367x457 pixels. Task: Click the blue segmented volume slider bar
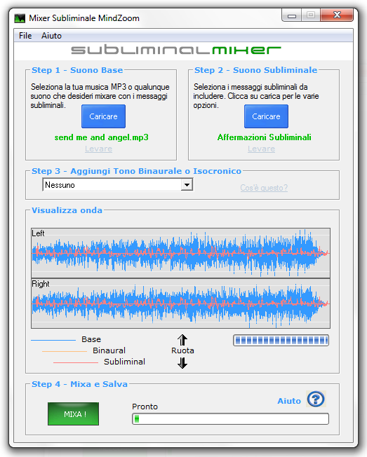(281, 340)
